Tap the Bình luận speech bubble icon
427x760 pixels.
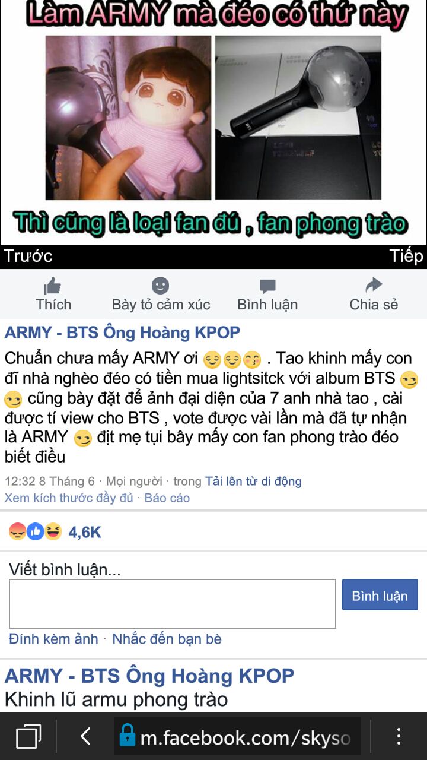point(267,286)
